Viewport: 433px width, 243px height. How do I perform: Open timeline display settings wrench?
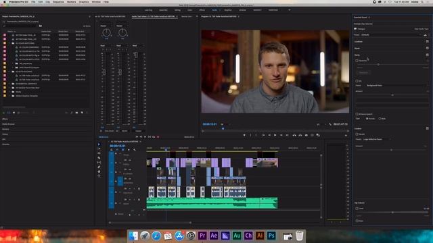135,150
